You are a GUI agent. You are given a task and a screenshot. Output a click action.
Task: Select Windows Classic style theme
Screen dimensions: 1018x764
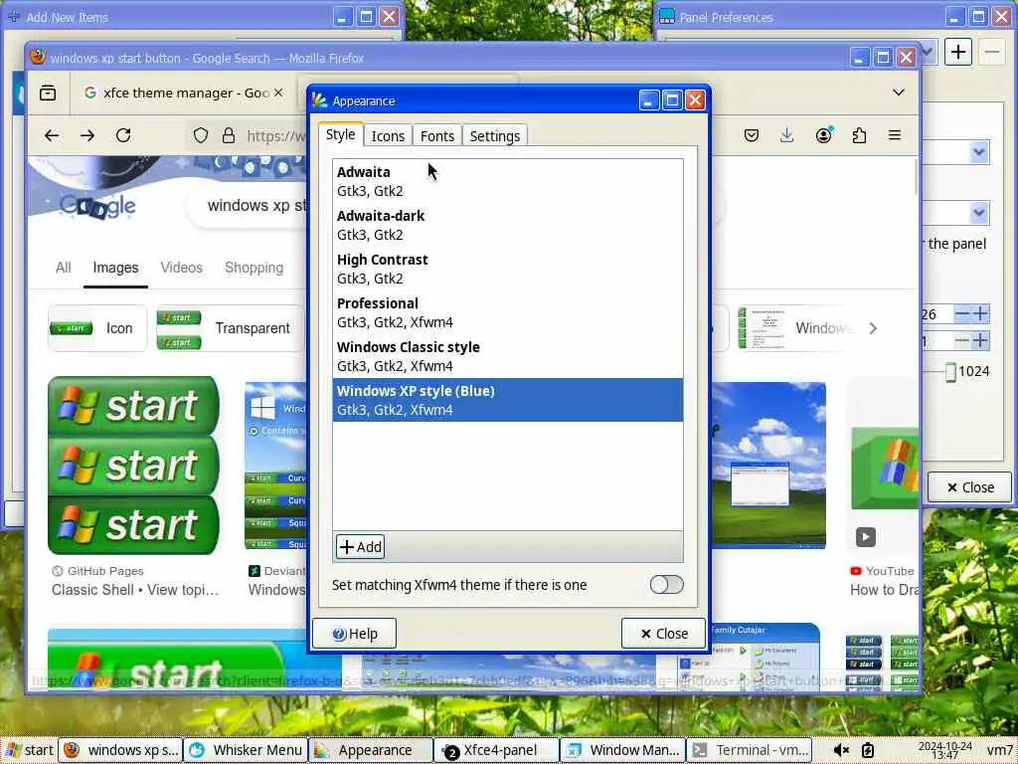[508, 356]
